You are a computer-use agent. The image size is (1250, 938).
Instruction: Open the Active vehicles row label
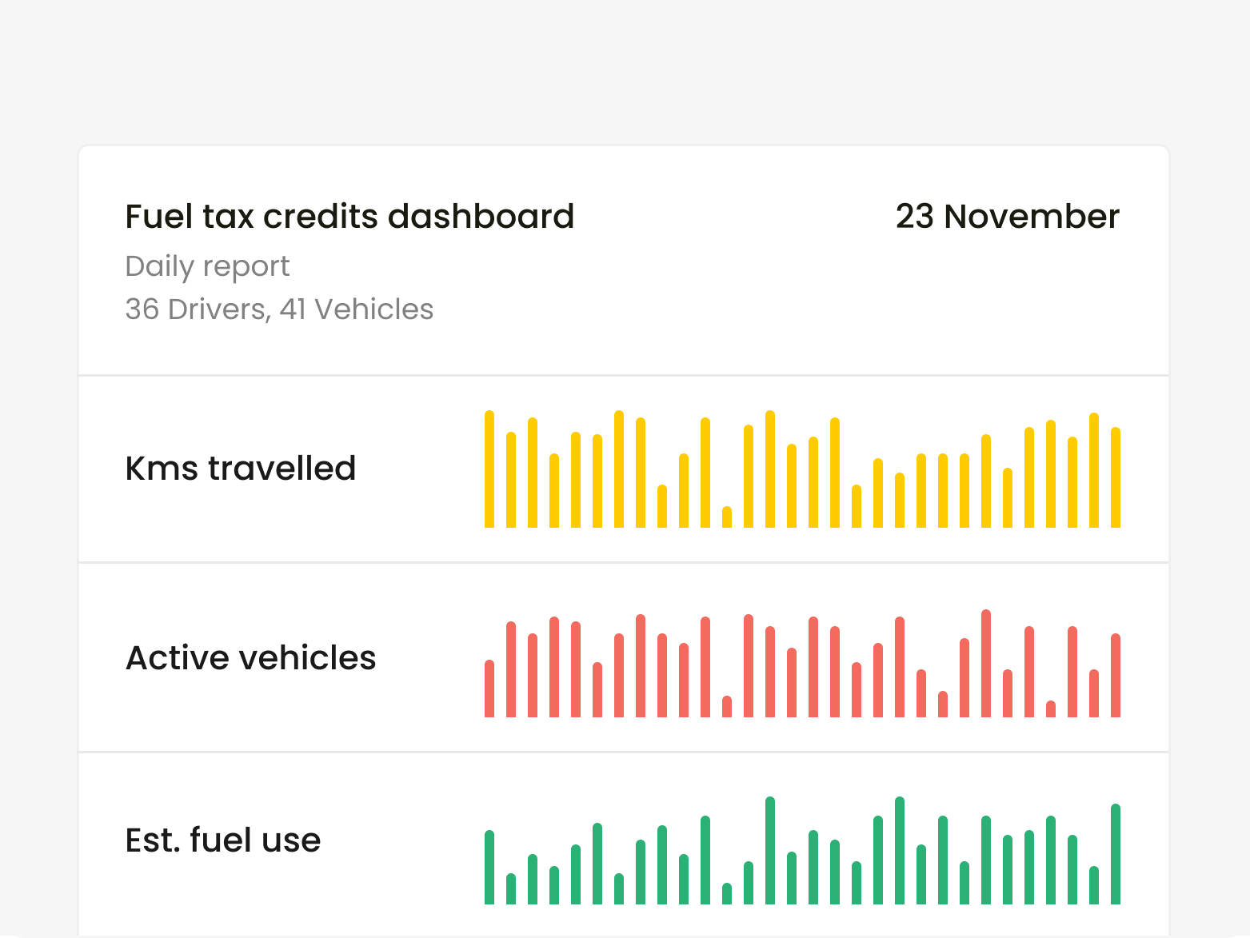click(x=251, y=658)
